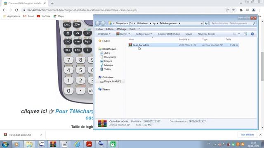Open Chrome extensions puzzle icon
264x148 pixels.
click(241, 10)
